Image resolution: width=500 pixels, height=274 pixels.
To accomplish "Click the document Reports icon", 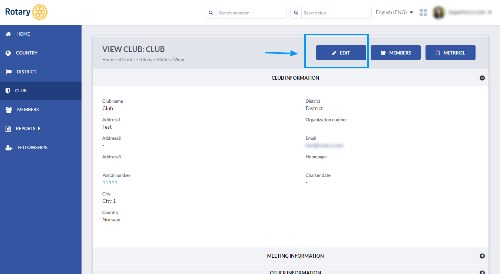I will (8, 129).
